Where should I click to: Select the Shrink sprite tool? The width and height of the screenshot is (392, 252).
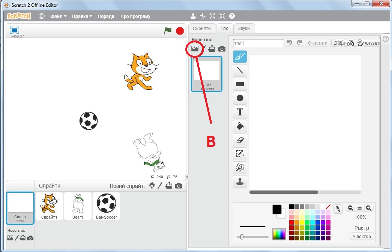[x=222, y=16]
